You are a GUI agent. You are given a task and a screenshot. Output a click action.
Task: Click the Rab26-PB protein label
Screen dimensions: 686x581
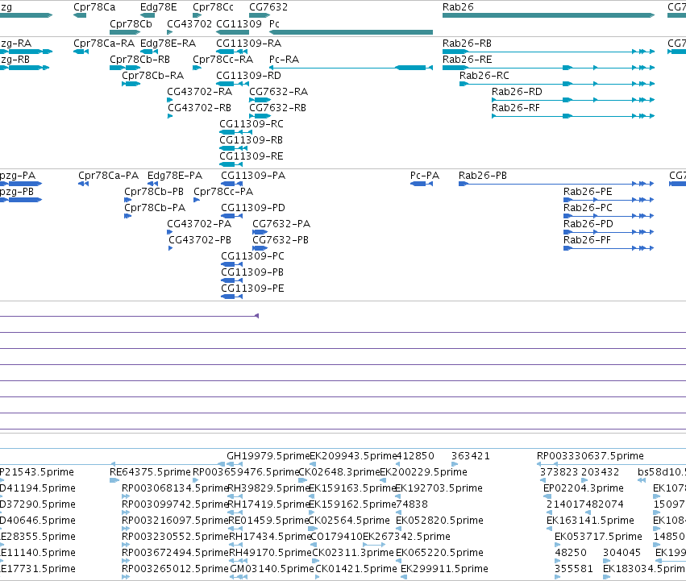pos(483,176)
